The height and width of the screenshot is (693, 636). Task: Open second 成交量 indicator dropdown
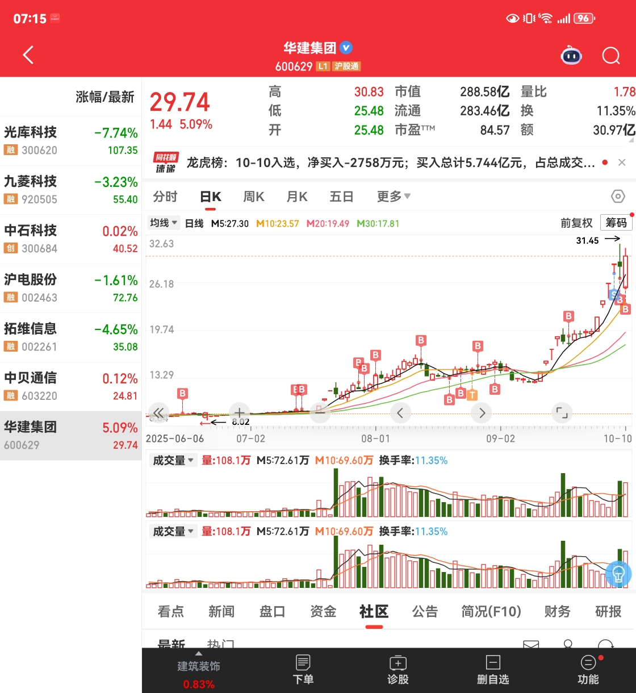click(173, 531)
